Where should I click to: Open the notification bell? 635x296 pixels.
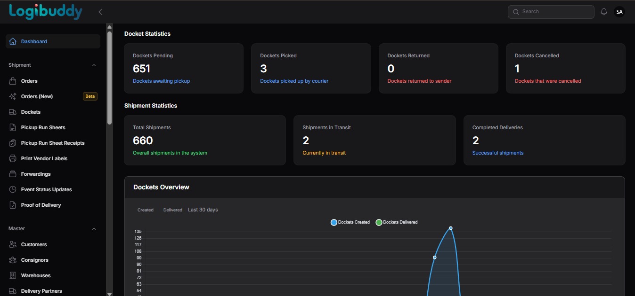[x=603, y=11]
